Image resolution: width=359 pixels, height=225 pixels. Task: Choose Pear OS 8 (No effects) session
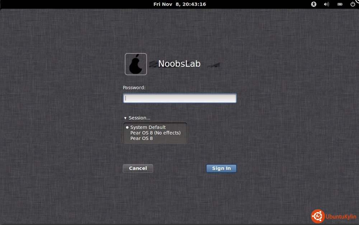[x=155, y=133]
